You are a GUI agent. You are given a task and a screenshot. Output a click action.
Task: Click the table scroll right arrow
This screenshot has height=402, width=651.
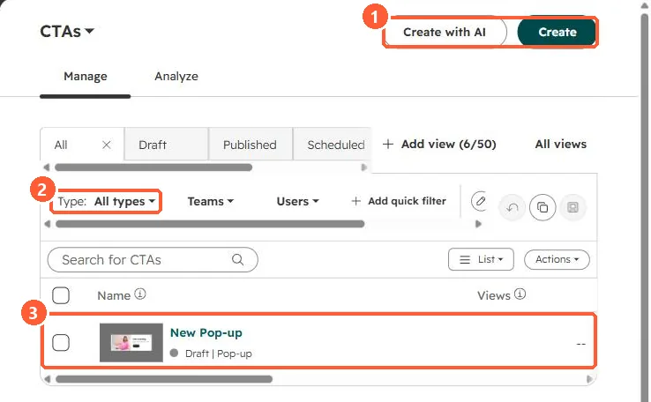click(589, 379)
